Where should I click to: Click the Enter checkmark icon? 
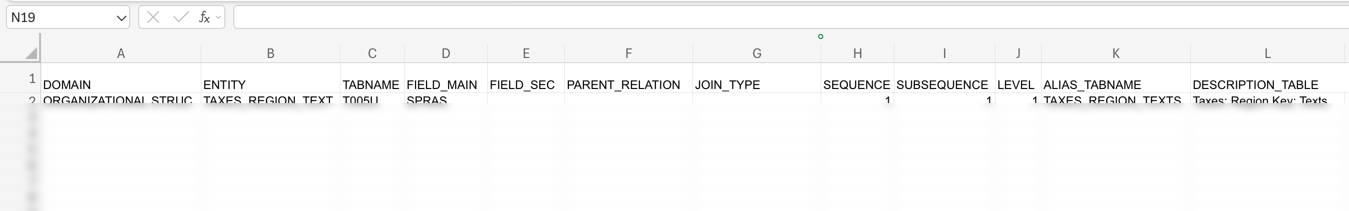(x=181, y=18)
